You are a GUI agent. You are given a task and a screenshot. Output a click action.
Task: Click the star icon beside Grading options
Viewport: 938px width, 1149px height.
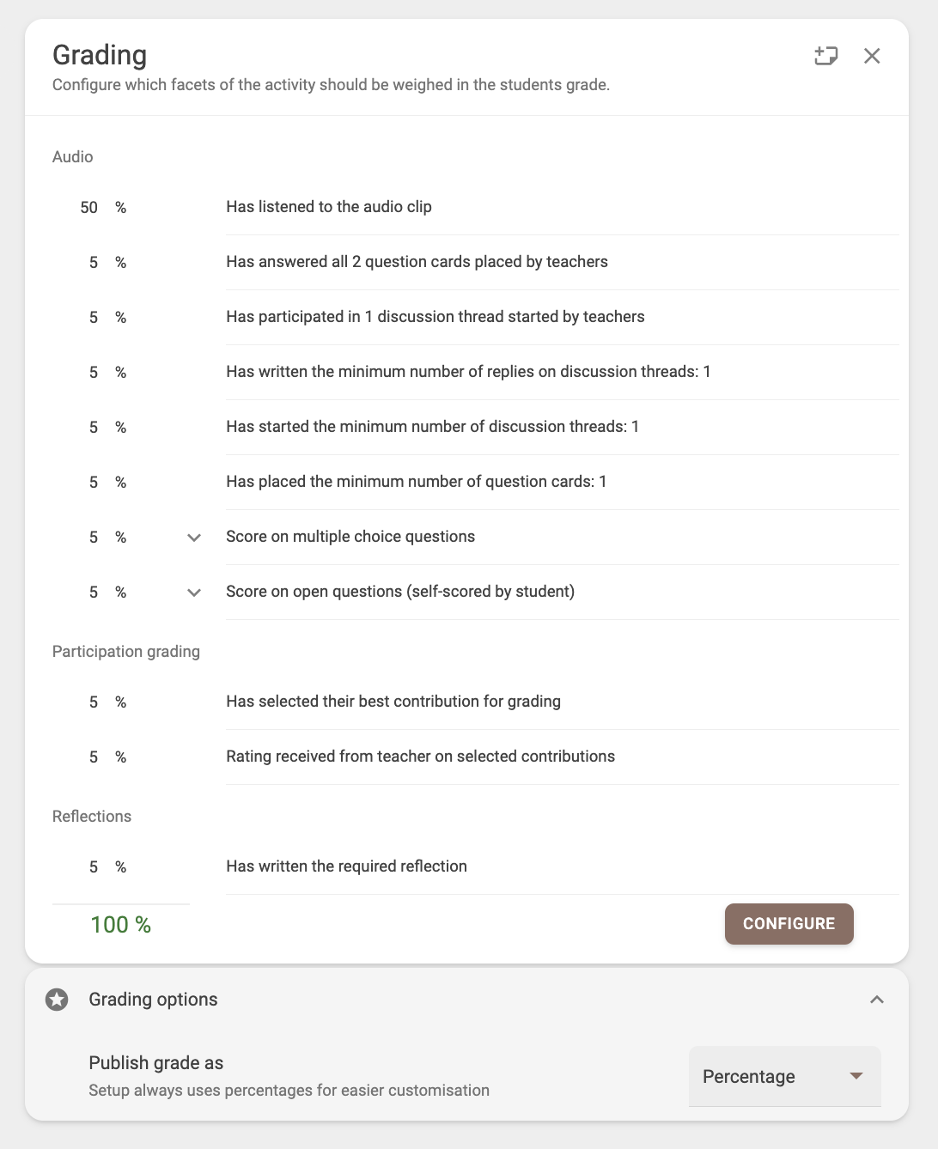pos(57,1000)
